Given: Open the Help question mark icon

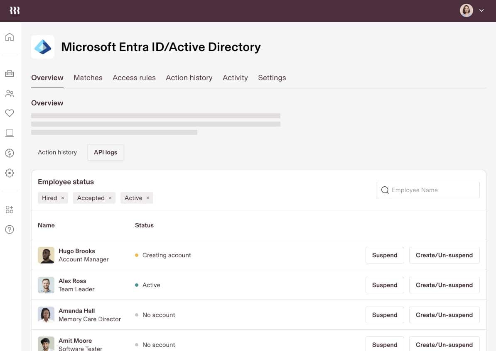Looking at the screenshot, I should [x=10, y=229].
